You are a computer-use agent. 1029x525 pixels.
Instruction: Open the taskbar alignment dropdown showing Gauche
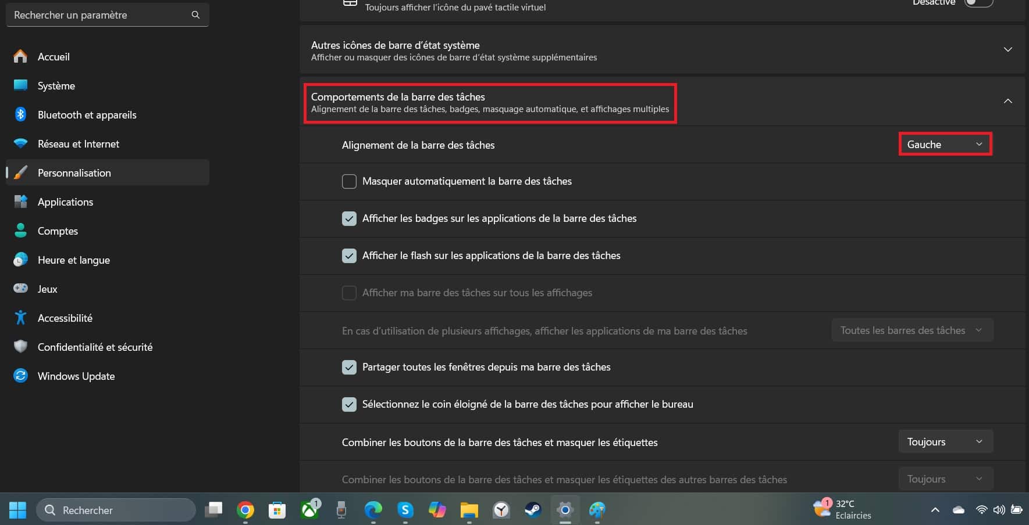pos(945,144)
